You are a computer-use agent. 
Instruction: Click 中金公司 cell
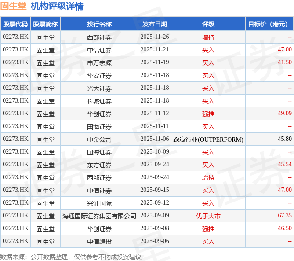(x=99, y=140)
